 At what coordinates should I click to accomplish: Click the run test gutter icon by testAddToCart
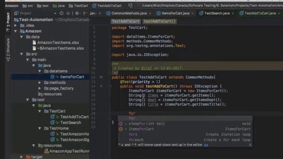pyautogui.click(x=101, y=86)
